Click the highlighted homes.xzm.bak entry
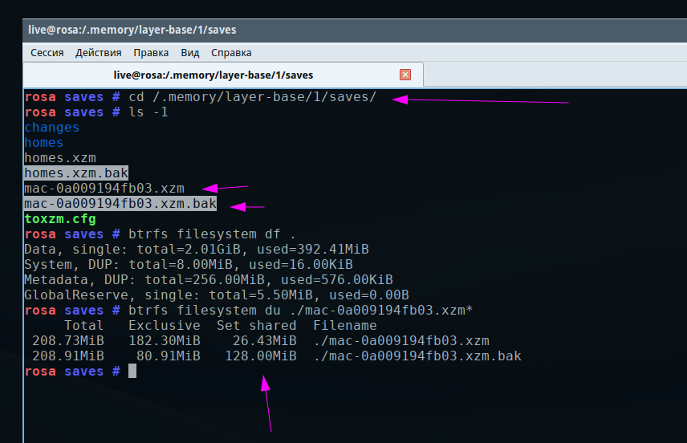 tap(76, 173)
